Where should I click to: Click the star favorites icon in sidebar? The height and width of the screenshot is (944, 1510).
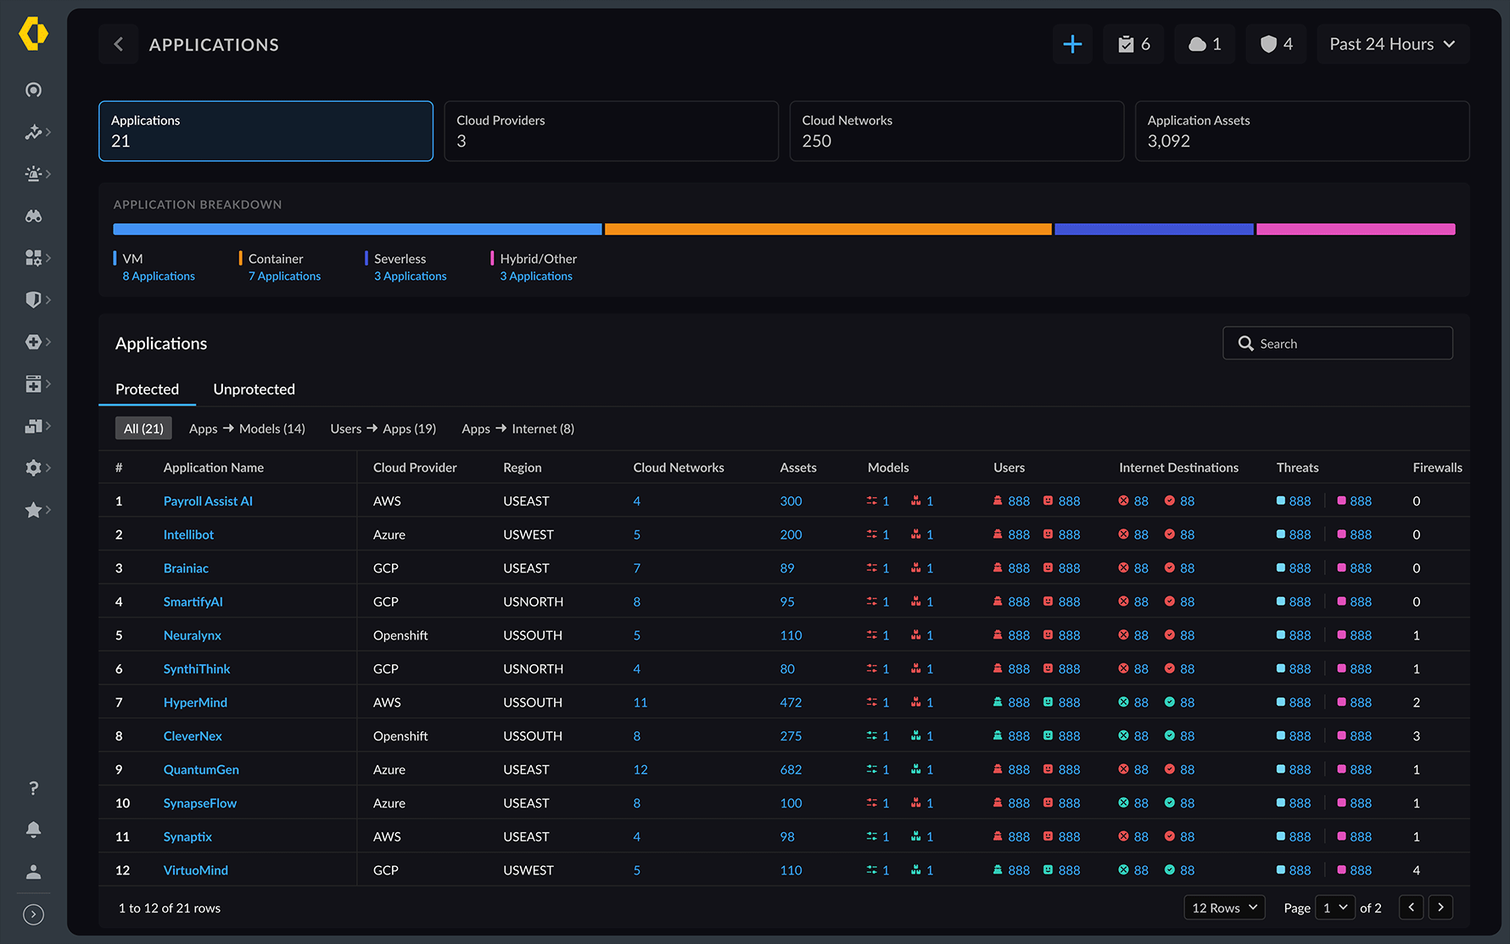click(x=34, y=510)
